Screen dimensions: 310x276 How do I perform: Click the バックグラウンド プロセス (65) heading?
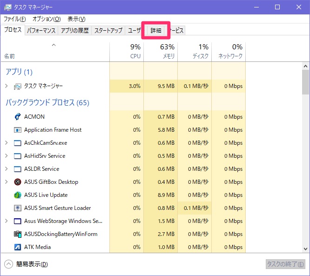click(x=47, y=102)
